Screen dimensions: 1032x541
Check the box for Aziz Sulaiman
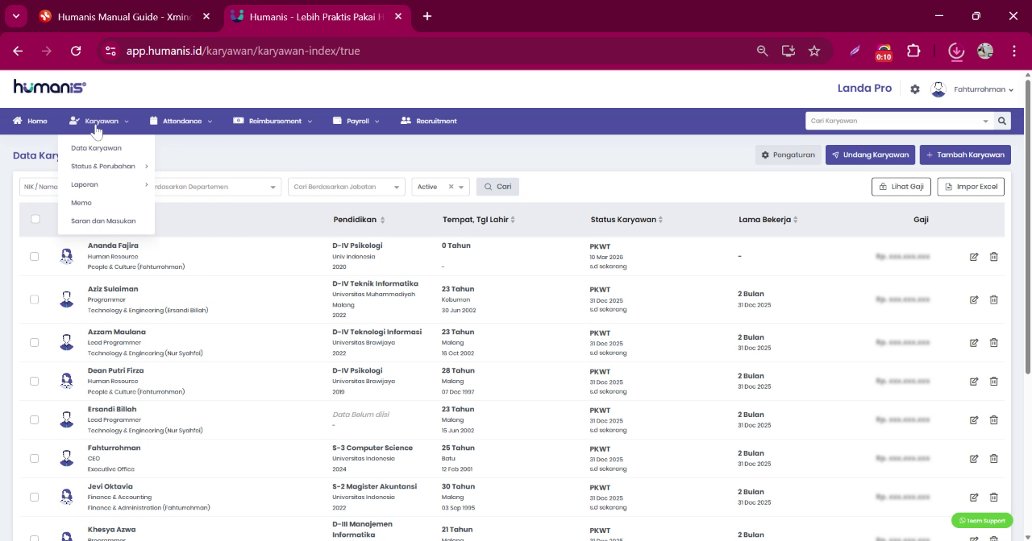(34, 299)
